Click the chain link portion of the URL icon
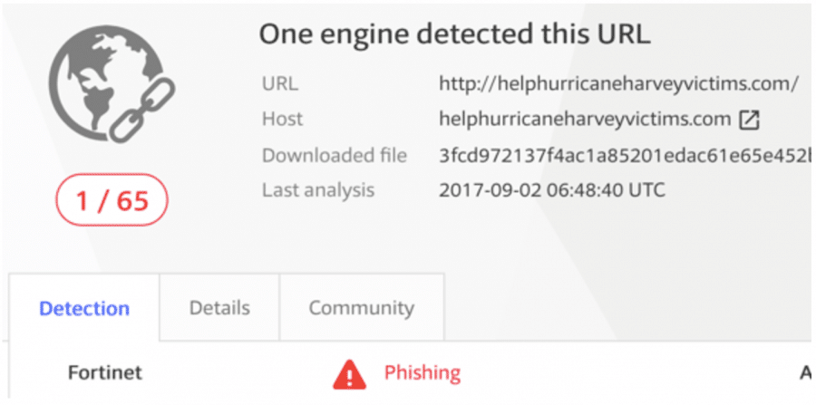The height and width of the screenshot is (405, 816). (x=142, y=110)
